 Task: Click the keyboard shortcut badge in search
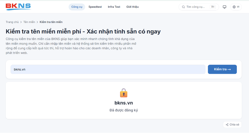(x=213, y=7)
